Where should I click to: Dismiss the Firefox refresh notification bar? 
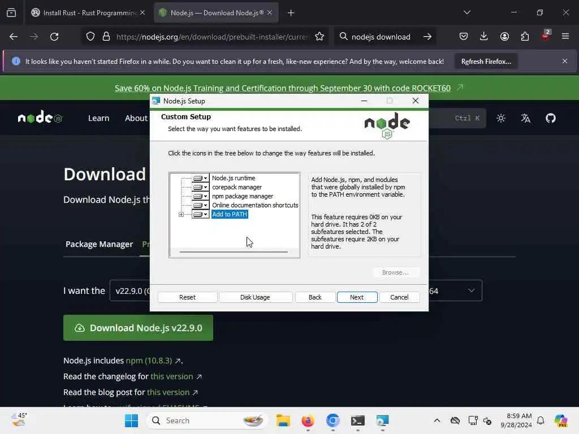565,61
